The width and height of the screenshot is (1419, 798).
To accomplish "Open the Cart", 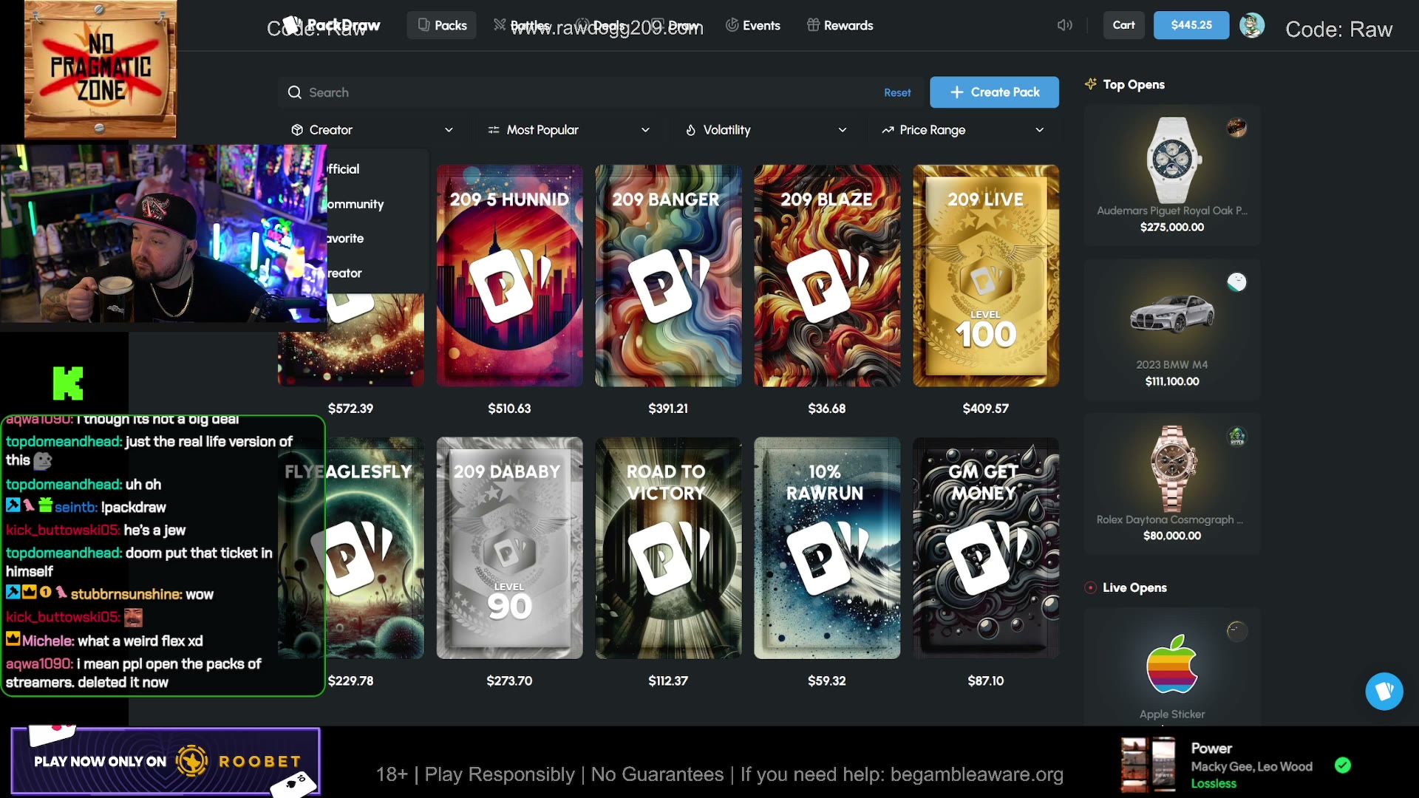I will pyautogui.click(x=1123, y=25).
